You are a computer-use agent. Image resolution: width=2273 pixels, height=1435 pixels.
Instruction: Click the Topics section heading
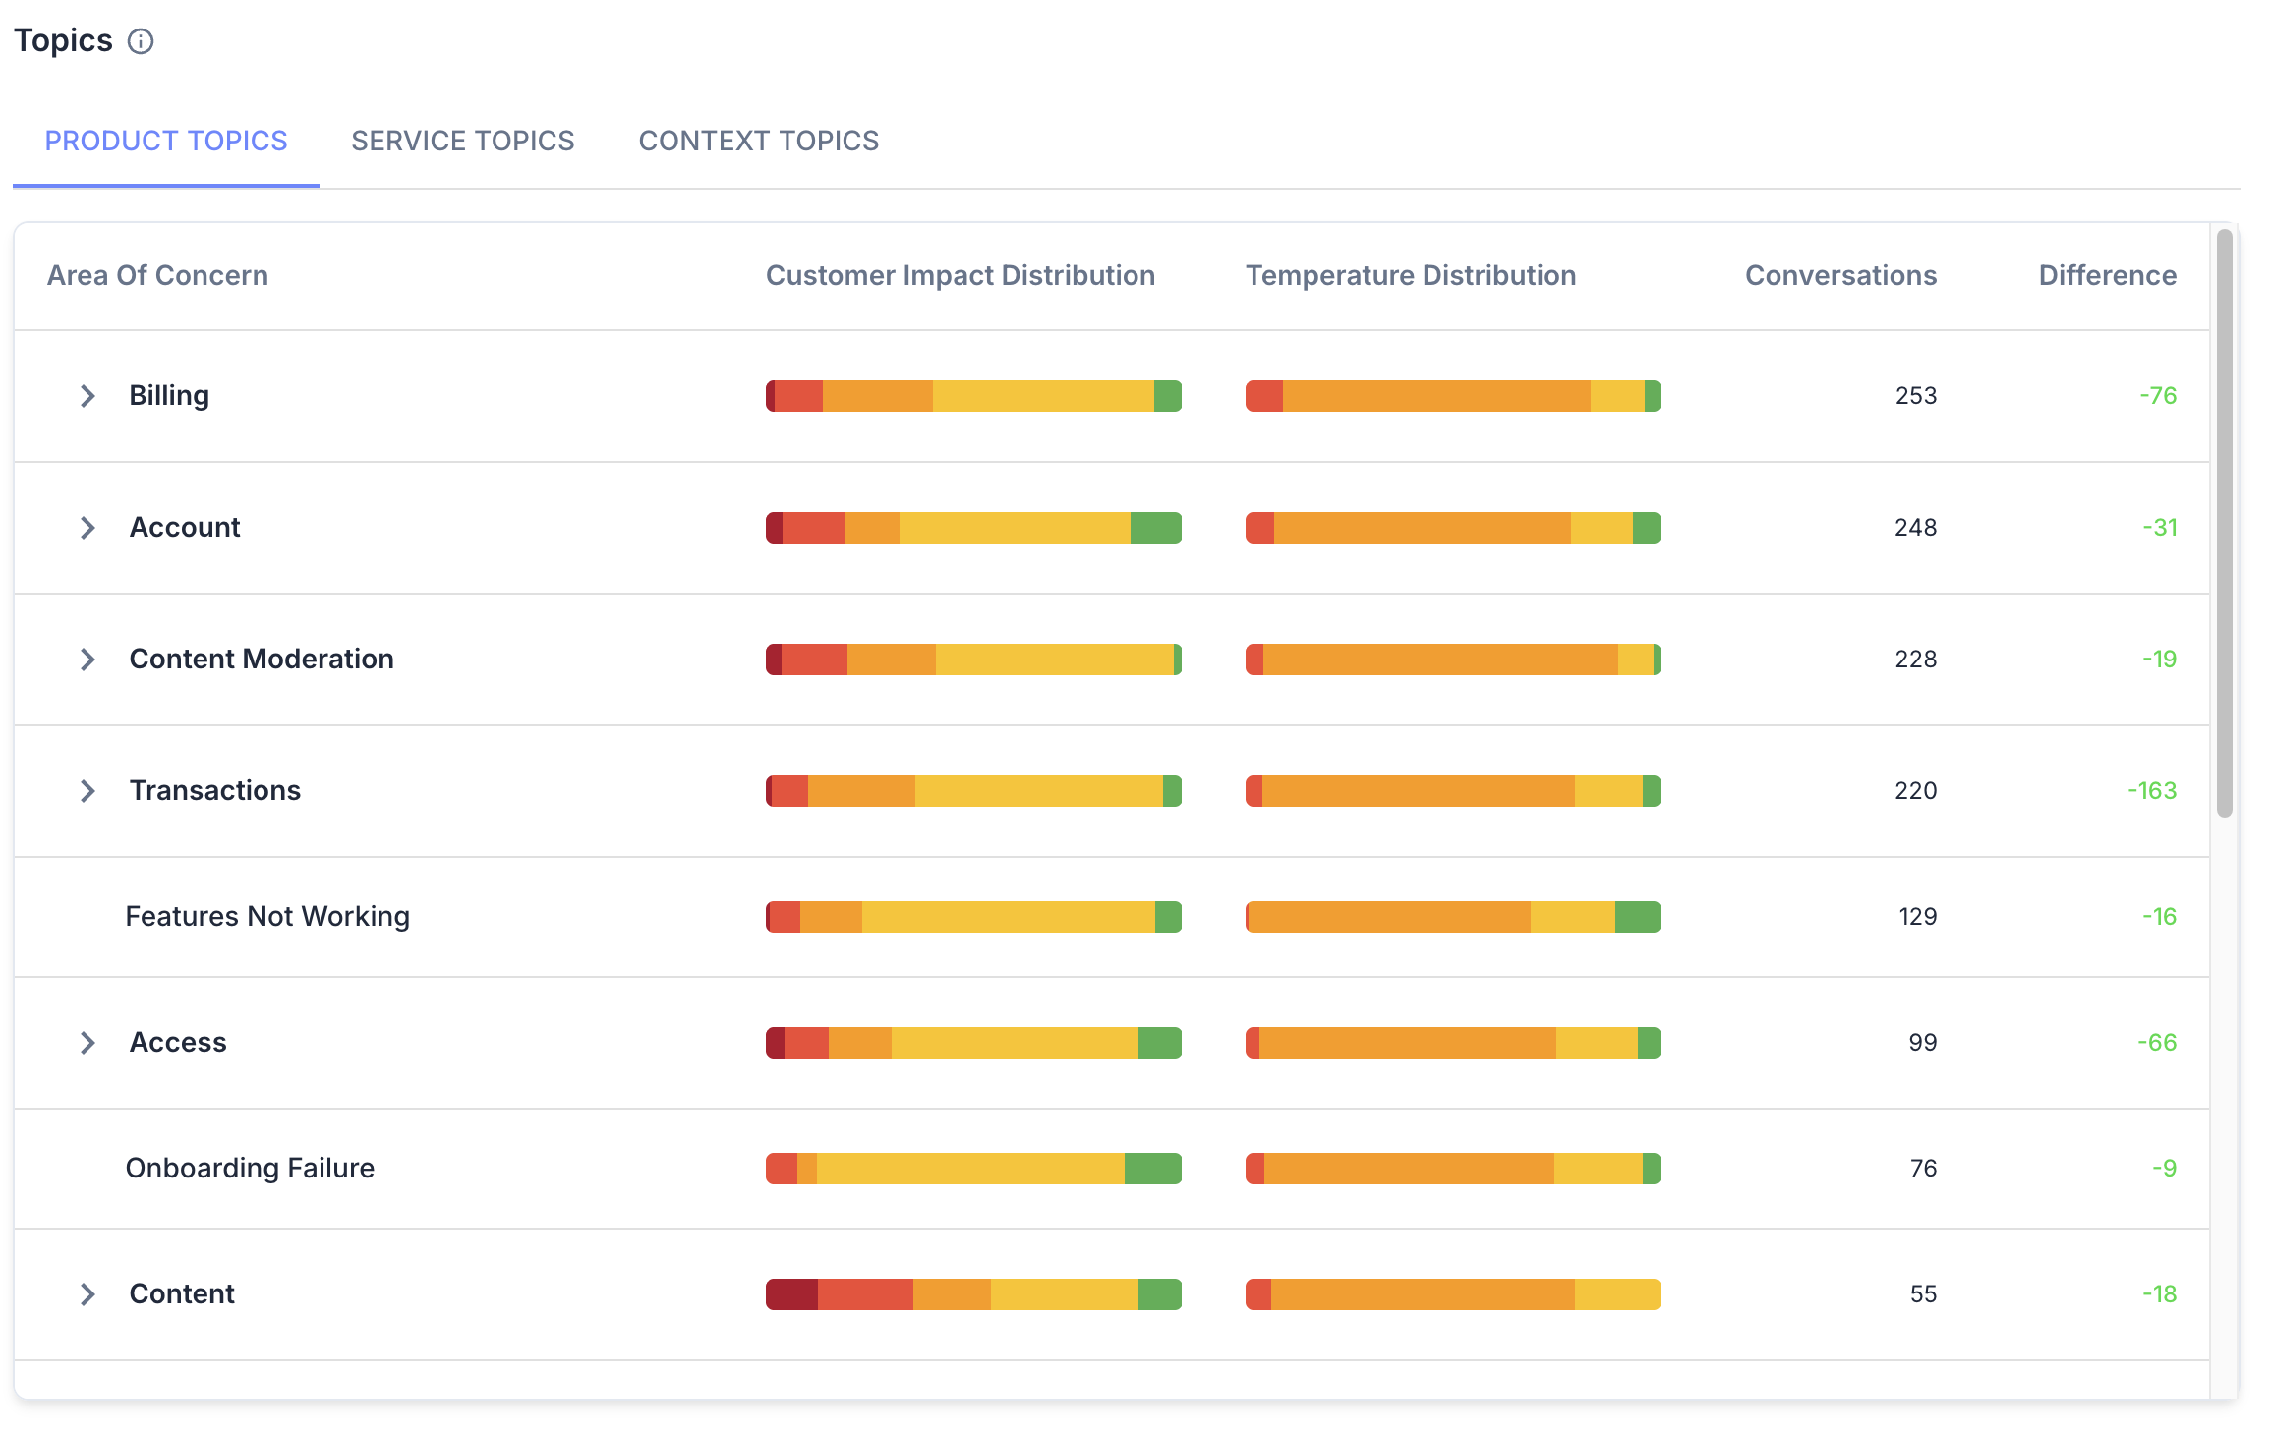63,41
